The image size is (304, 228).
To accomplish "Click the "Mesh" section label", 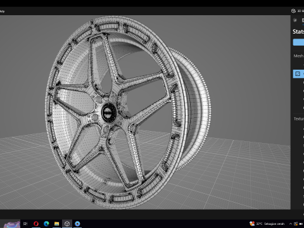I will 298,56.
